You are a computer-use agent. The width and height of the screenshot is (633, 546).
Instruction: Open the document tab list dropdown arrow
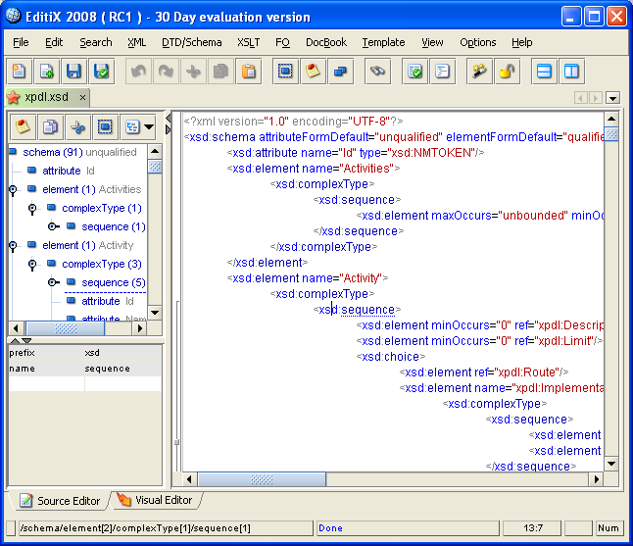612,98
